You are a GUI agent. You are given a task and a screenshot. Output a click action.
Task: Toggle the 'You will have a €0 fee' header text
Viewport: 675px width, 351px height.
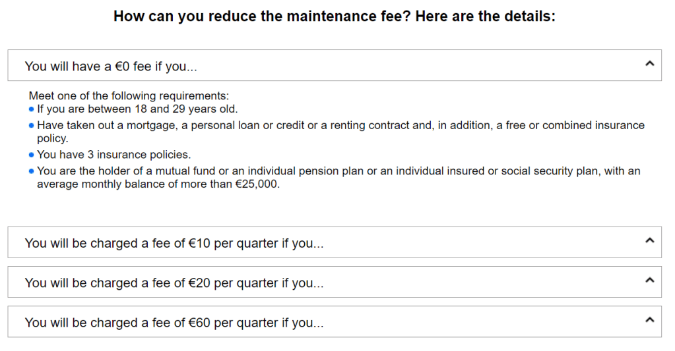click(111, 67)
